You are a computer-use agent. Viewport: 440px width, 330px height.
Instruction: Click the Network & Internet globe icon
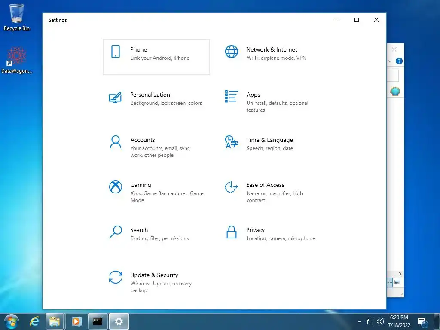[232, 52]
